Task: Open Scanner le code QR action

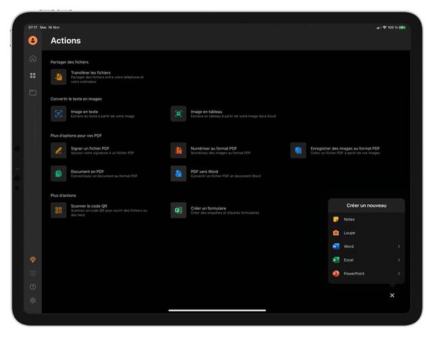Action: pos(99,210)
